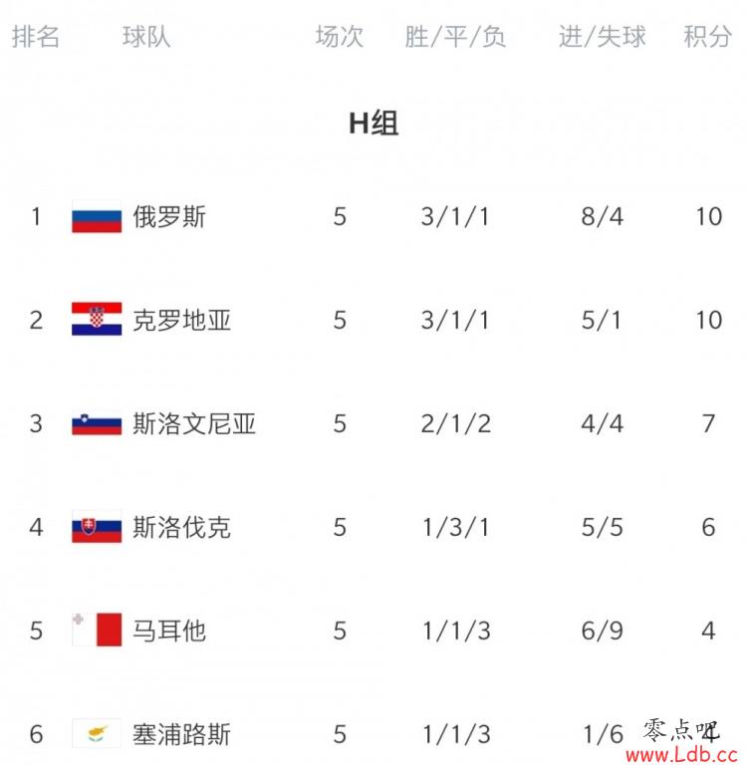
Task: Click the 球队 column header
Action: pos(146,37)
